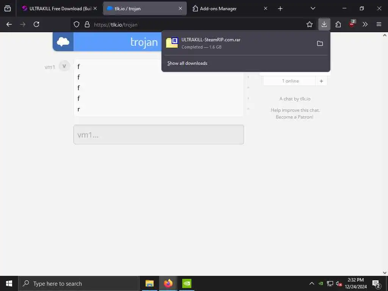Image resolution: width=388 pixels, height=291 pixels.
Task: Show ULTRAKILL rar in folder
Action: point(320,43)
